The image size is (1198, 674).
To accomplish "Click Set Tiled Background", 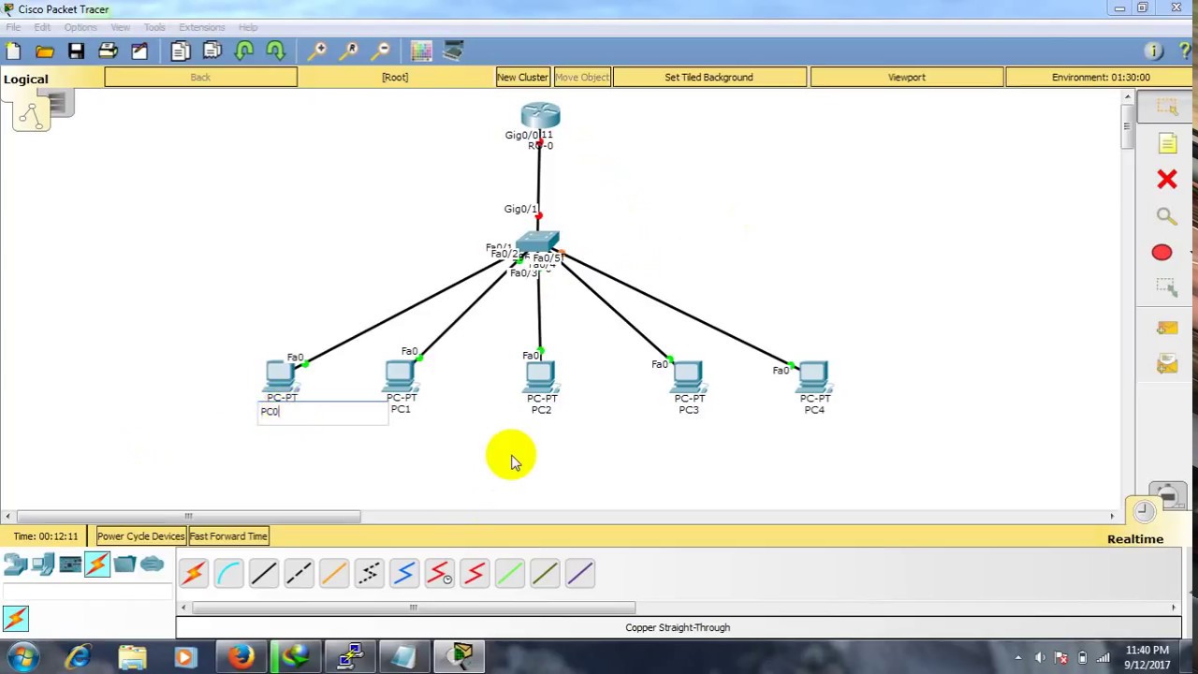I will point(709,77).
